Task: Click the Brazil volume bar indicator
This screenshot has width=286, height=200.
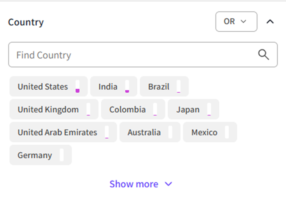Action: click(179, 87)
